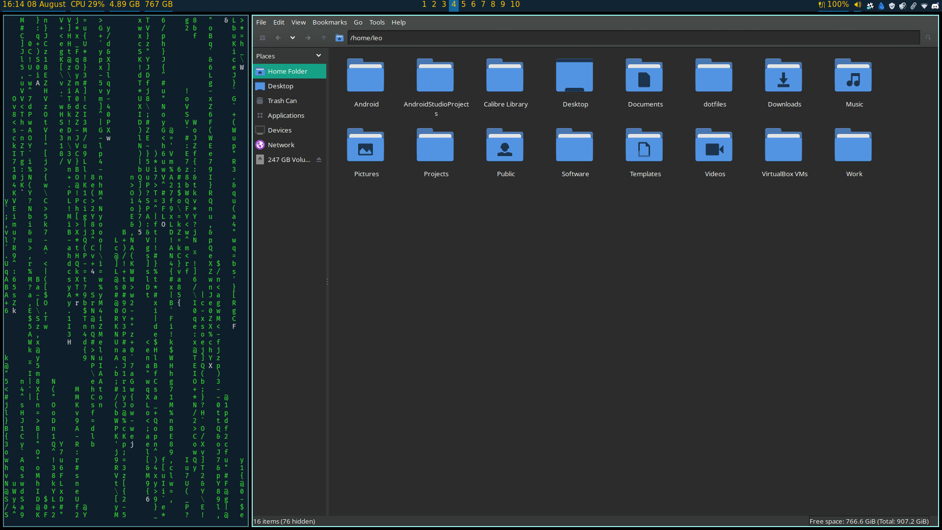Open the navigation history dropdown arrow
The image size is (942, 530).
click(292, 38)
